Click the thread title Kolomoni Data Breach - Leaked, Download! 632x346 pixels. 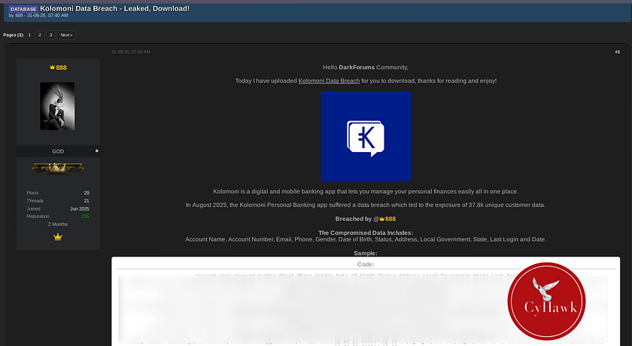coord(115,8)
